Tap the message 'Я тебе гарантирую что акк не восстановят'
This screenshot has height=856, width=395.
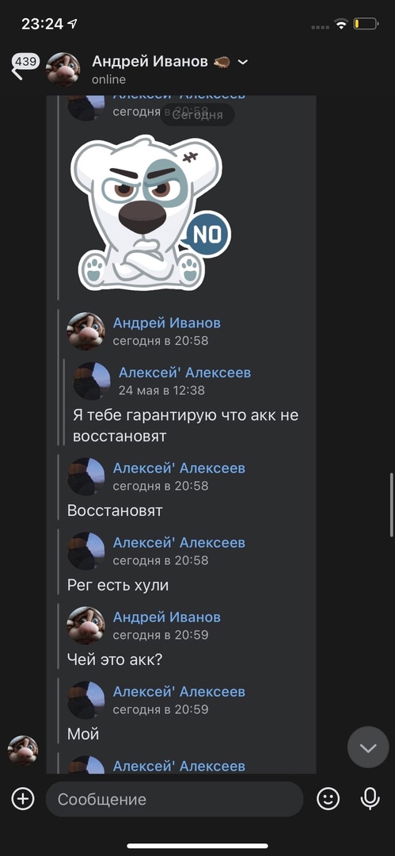point(185,426)
